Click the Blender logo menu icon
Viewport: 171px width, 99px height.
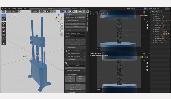pos(3,8)
